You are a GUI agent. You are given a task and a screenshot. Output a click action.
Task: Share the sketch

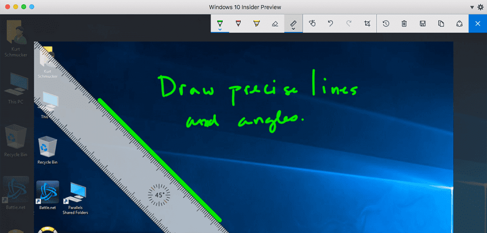pyautogui.click(x=459, y=23)
